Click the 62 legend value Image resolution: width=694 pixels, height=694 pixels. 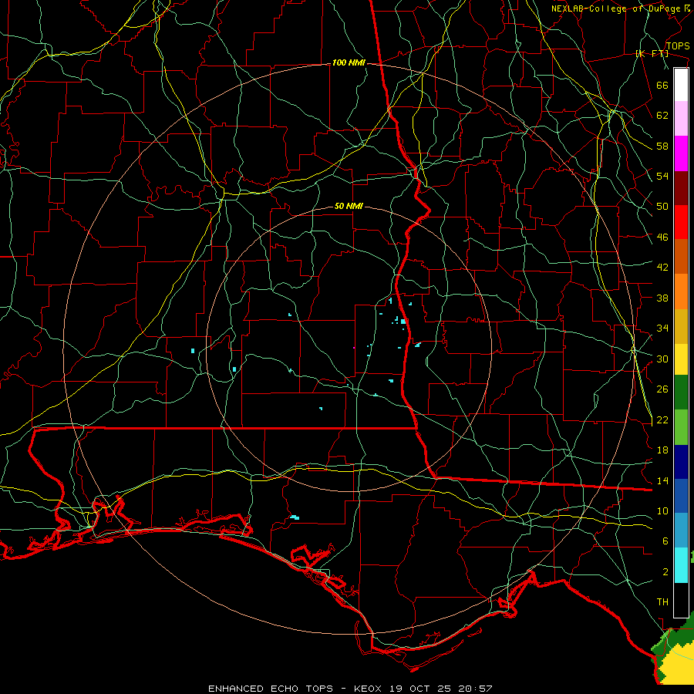(x=662, y=116)
